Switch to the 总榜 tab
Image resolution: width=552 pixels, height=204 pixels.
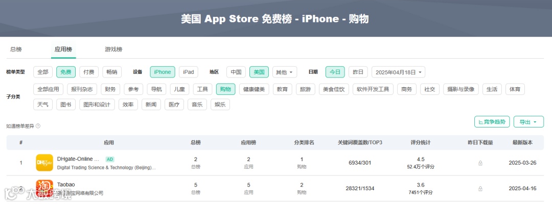pyautogui.click(x=16, y=49)
